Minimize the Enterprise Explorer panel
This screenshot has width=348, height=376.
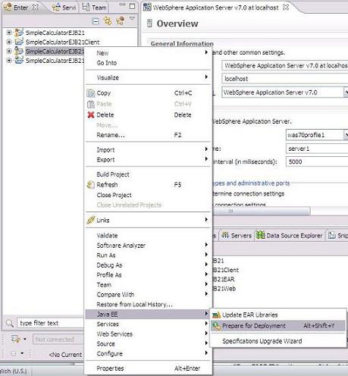(x=122, y=5)
